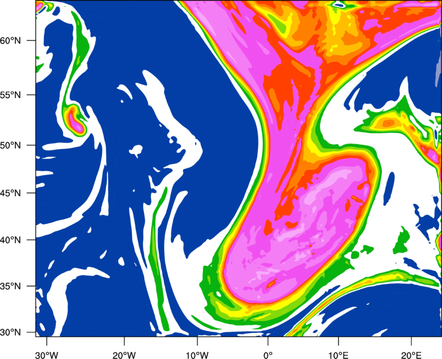The image size is (442, 359).
Task: Click the 0° longitude label
Action: coord(268,355)
